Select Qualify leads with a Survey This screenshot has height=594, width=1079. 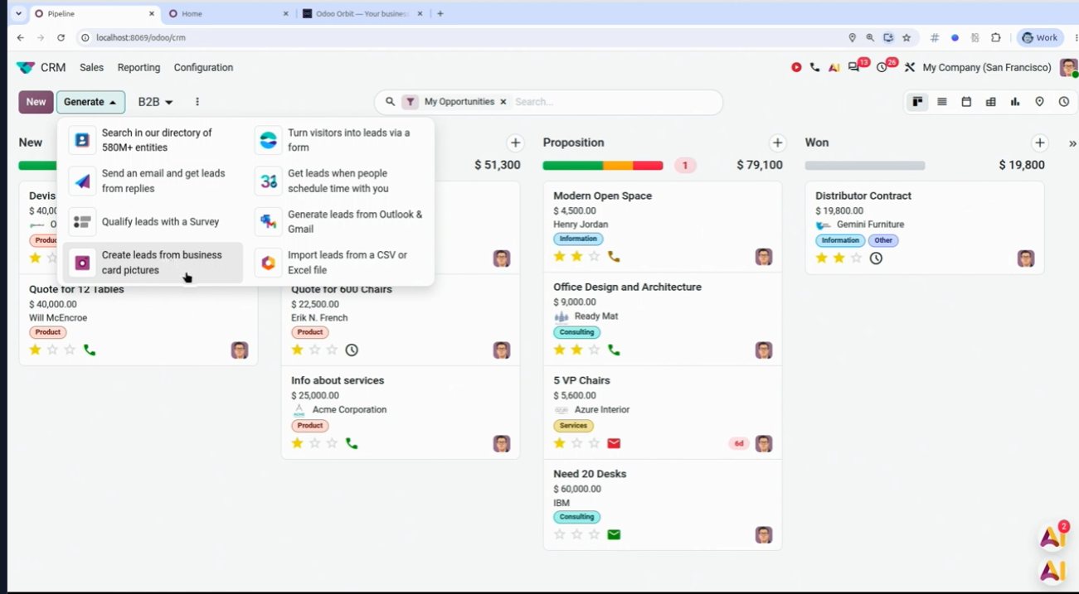153,222
